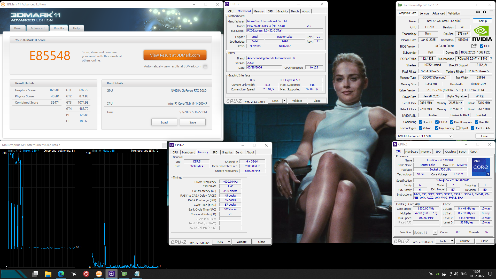Screen dimensions: 496x279
Task: Open the notification center icon
Action: [490, 274]
